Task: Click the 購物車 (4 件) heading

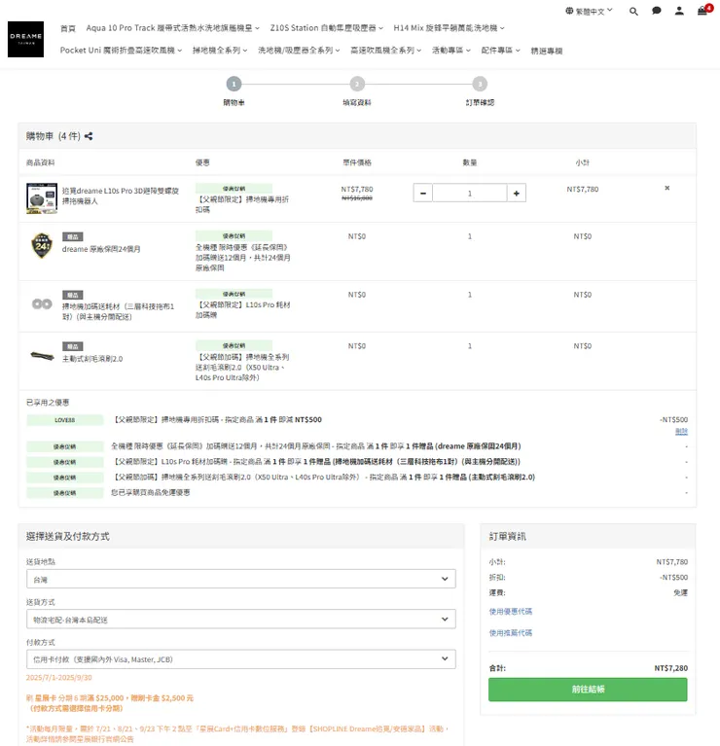Action: [x=54, y=136]
